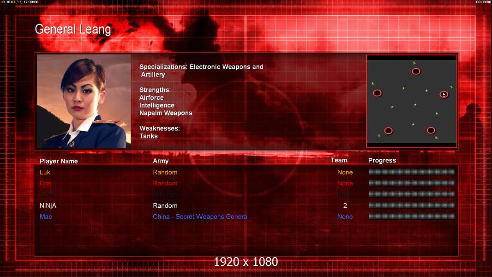This screenshot has height=277, width=492.
Task: Click the dollar icon beside the numbered 5 start
Action: point(451,87)
